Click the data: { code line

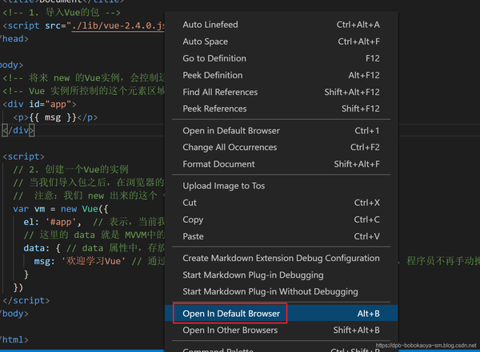(x=94, y=248)
